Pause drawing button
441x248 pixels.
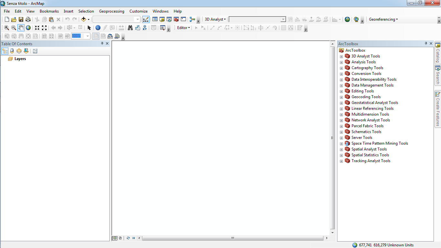pos(134,238)
